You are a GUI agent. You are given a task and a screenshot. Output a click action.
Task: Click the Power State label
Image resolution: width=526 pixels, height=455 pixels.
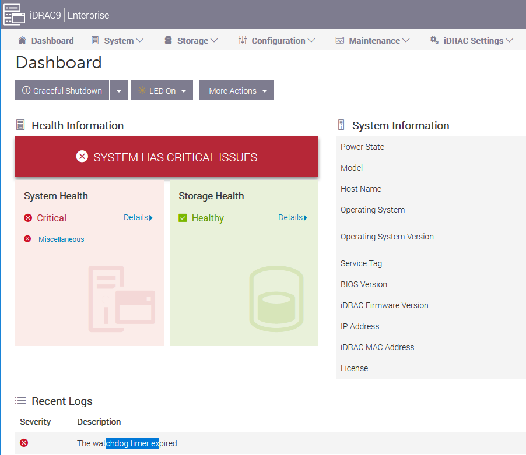click(x=362, y=147)
